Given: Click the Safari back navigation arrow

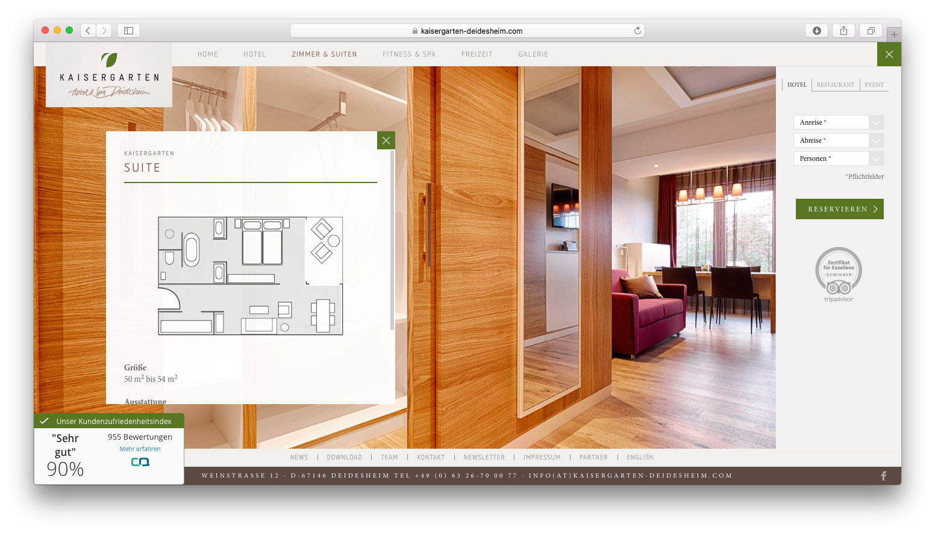Looking at the screenshot, I should point(88,31).
